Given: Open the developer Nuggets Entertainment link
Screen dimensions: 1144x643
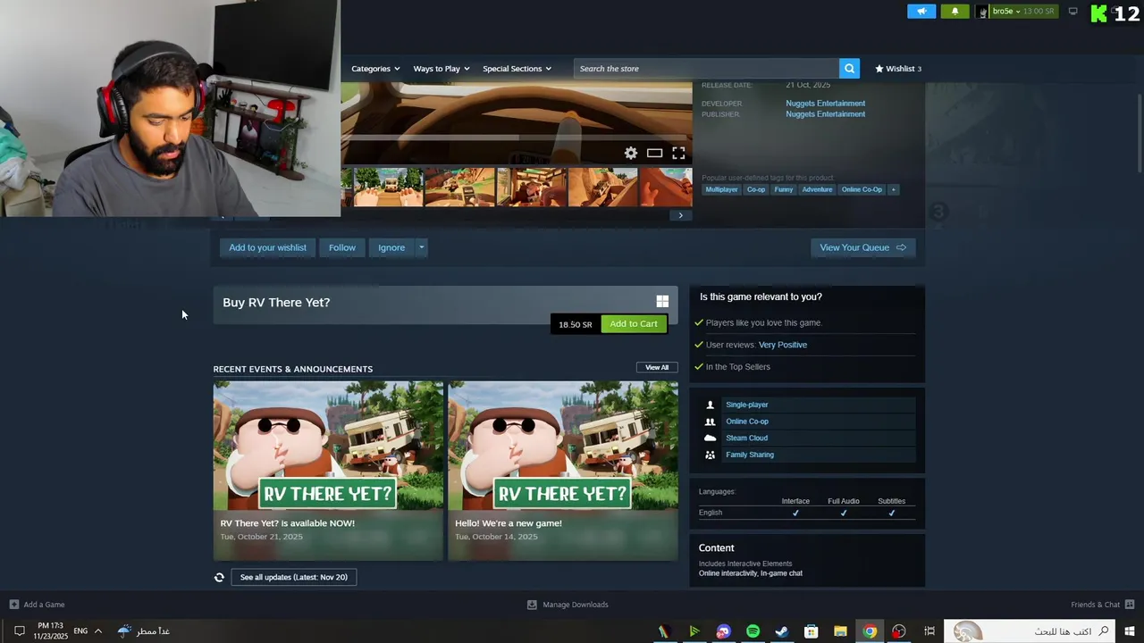Looking at the screenshot, I should [x=825, y=104].
